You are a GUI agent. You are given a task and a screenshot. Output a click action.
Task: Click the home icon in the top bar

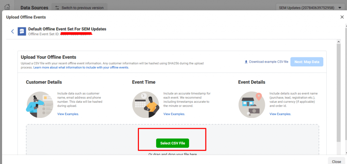(x=7, y=7)
